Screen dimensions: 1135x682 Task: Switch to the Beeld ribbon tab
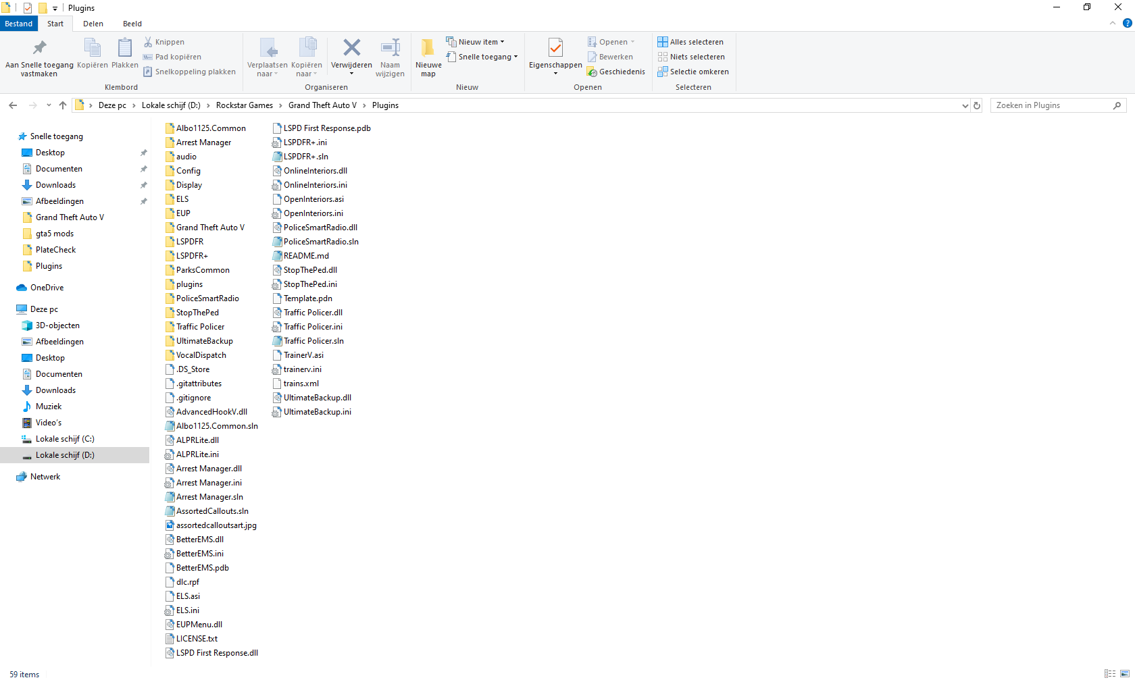tap(132, 24)
